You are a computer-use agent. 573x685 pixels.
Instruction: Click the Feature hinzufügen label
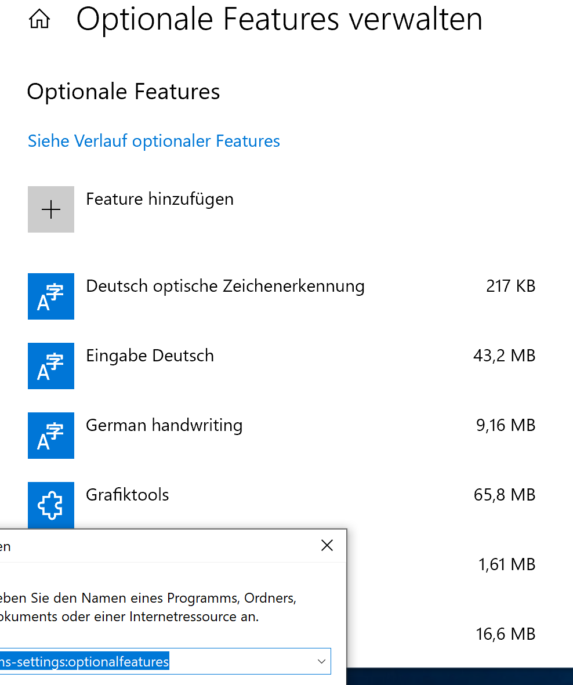click(x=160, y=199)
